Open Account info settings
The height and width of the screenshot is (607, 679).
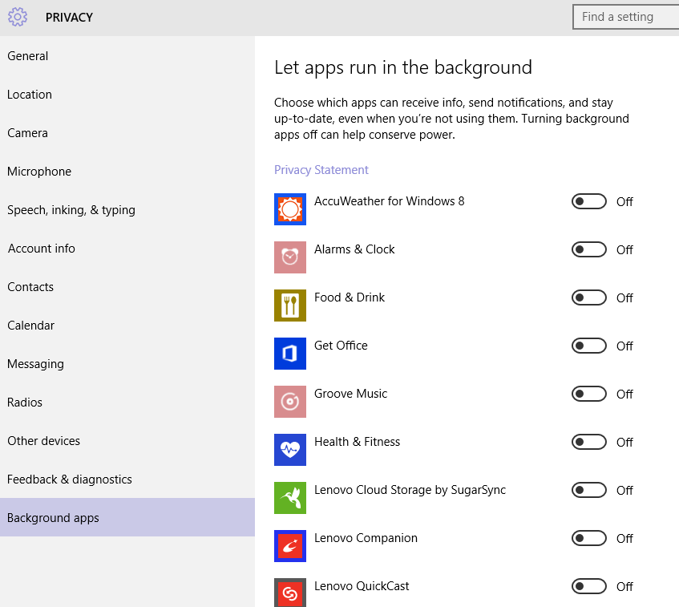(x=127, y=249)
